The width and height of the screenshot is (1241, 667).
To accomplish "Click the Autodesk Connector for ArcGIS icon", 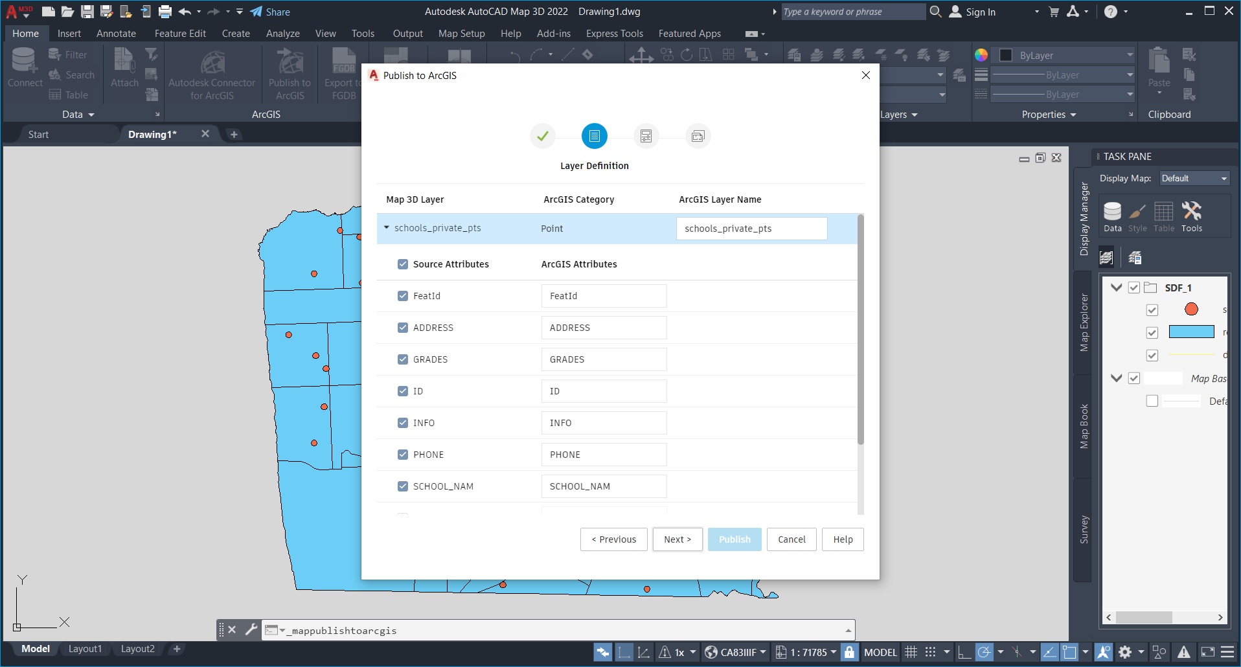I will [x=212, y=63].
